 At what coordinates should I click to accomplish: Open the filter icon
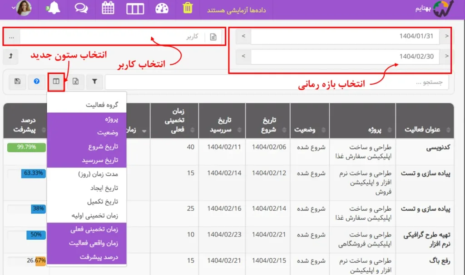[x=94, y=82]
